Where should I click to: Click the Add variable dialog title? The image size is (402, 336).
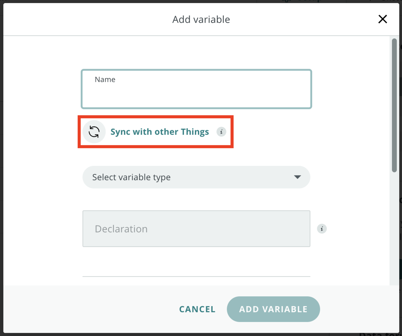coord(201,19)
